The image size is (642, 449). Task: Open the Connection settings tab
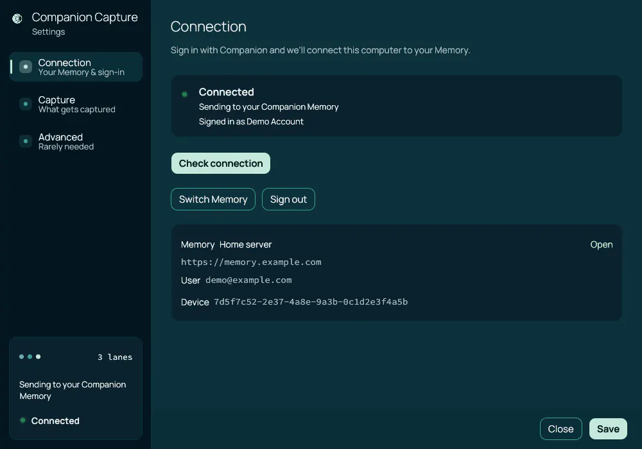click(76, 67)
